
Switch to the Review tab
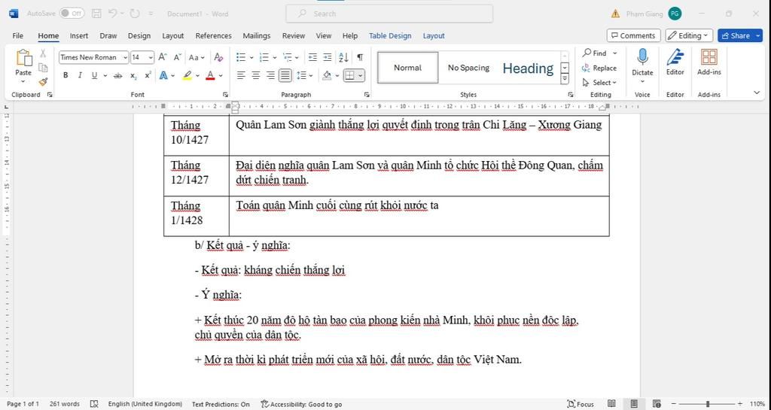pos(294,36)
